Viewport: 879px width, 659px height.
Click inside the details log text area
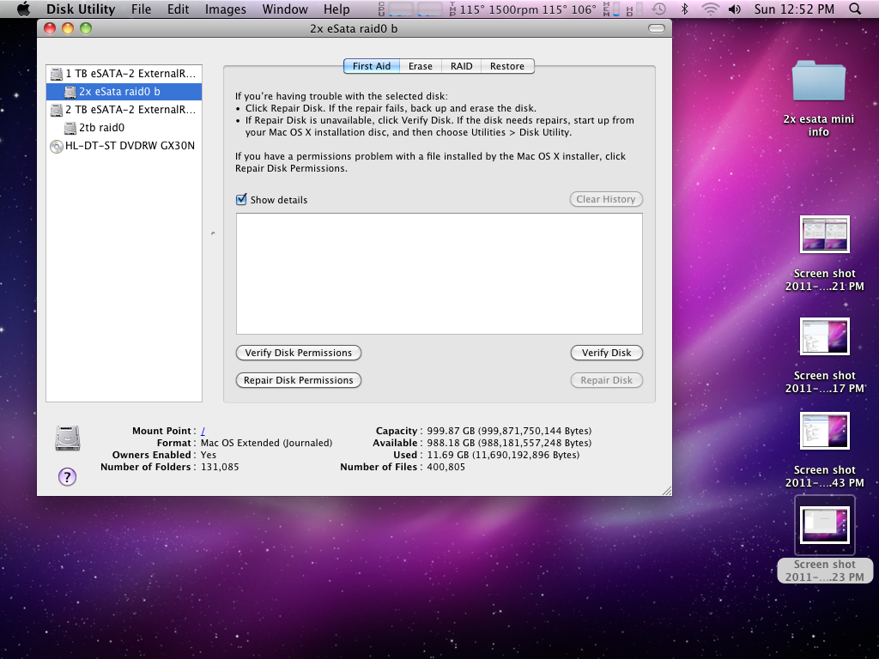439,274
